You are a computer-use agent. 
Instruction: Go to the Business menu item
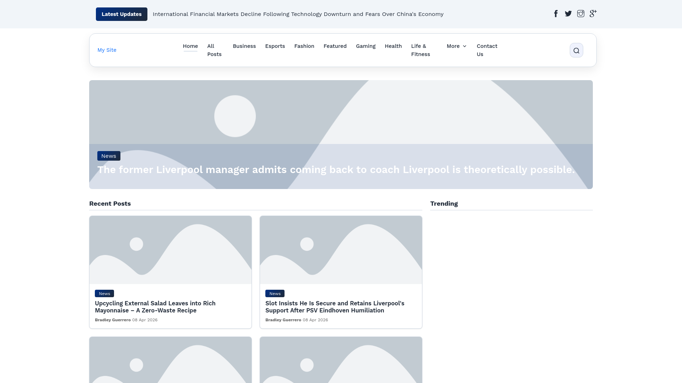click(x=244, y=46)
